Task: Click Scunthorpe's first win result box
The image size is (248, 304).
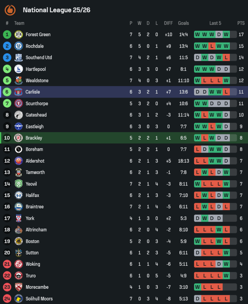Action: (198, 103)
